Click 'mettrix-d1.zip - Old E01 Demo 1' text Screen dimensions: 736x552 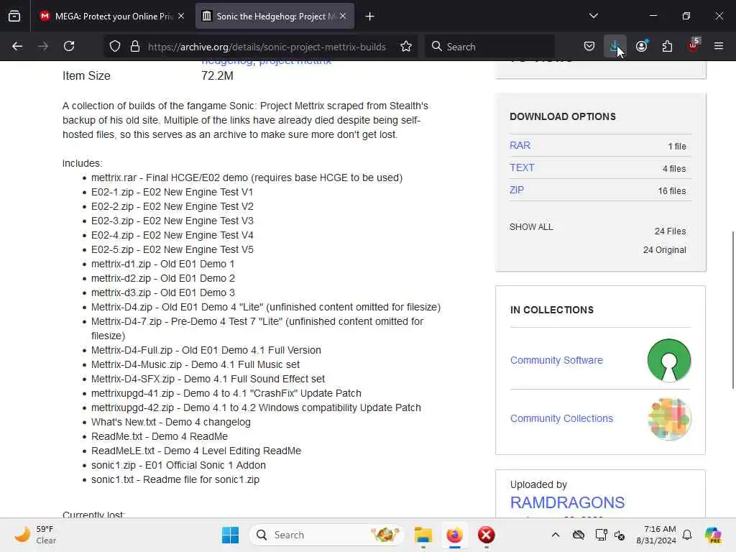coord(163,264)
